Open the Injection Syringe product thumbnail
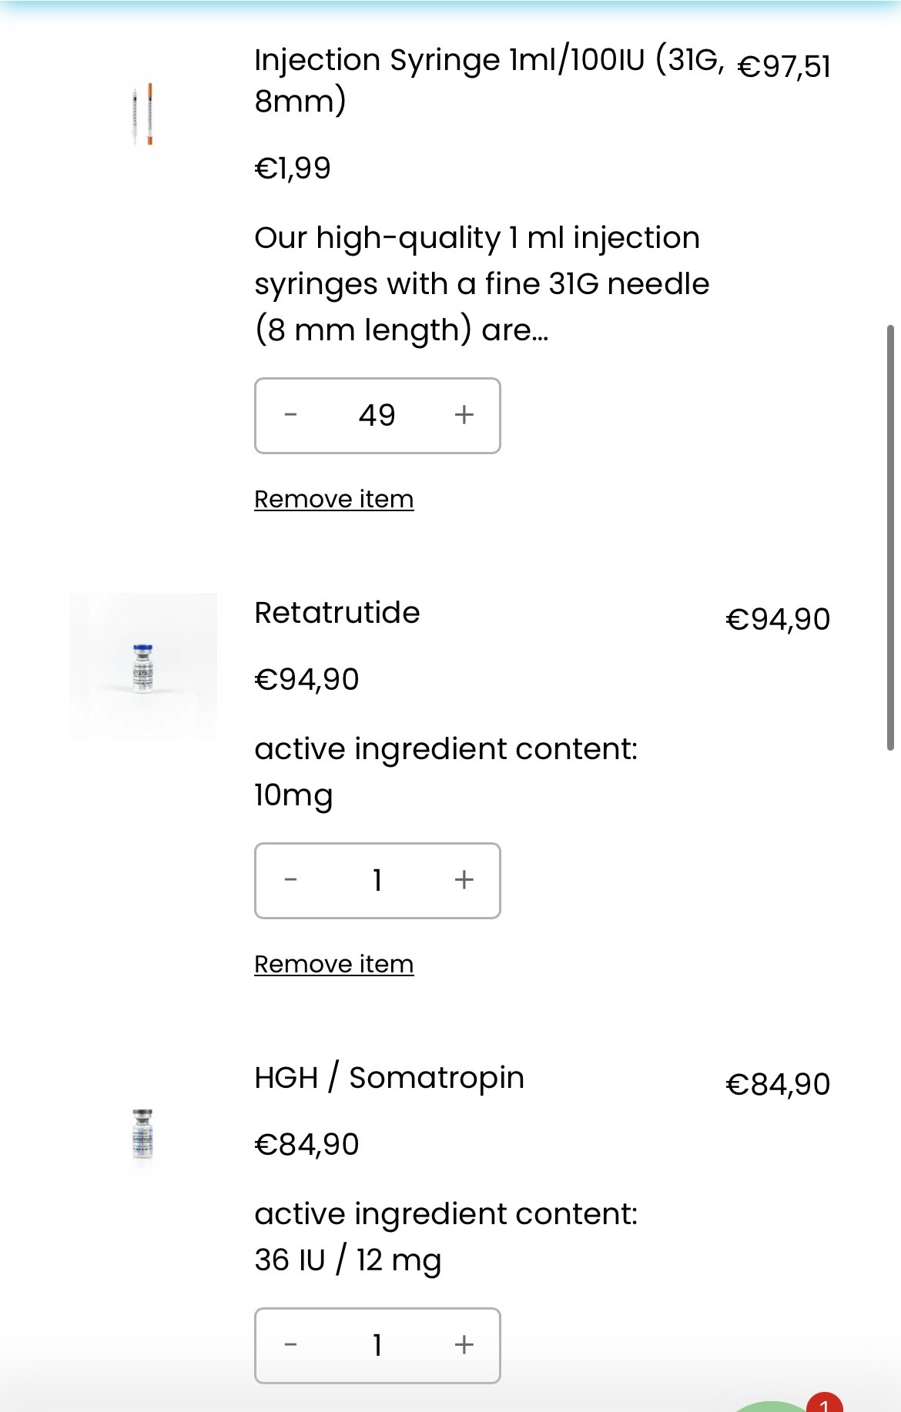 tap(142, 115)
